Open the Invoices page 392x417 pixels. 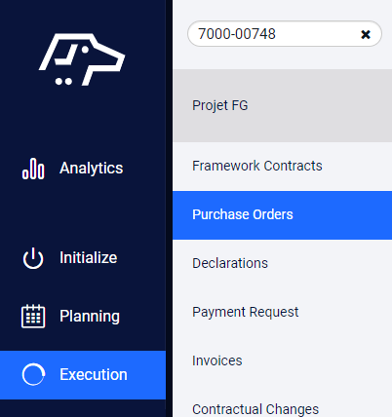click(217, 360)
